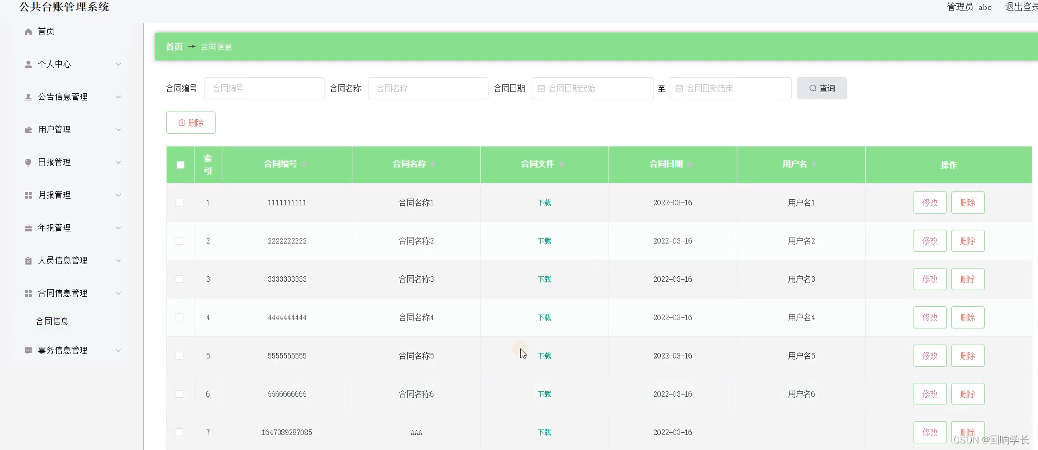Click the grid icon beside 月报管理
The width and height of the screenshot is (1038, 450).
pyautogui.click(x=28, y=195)
